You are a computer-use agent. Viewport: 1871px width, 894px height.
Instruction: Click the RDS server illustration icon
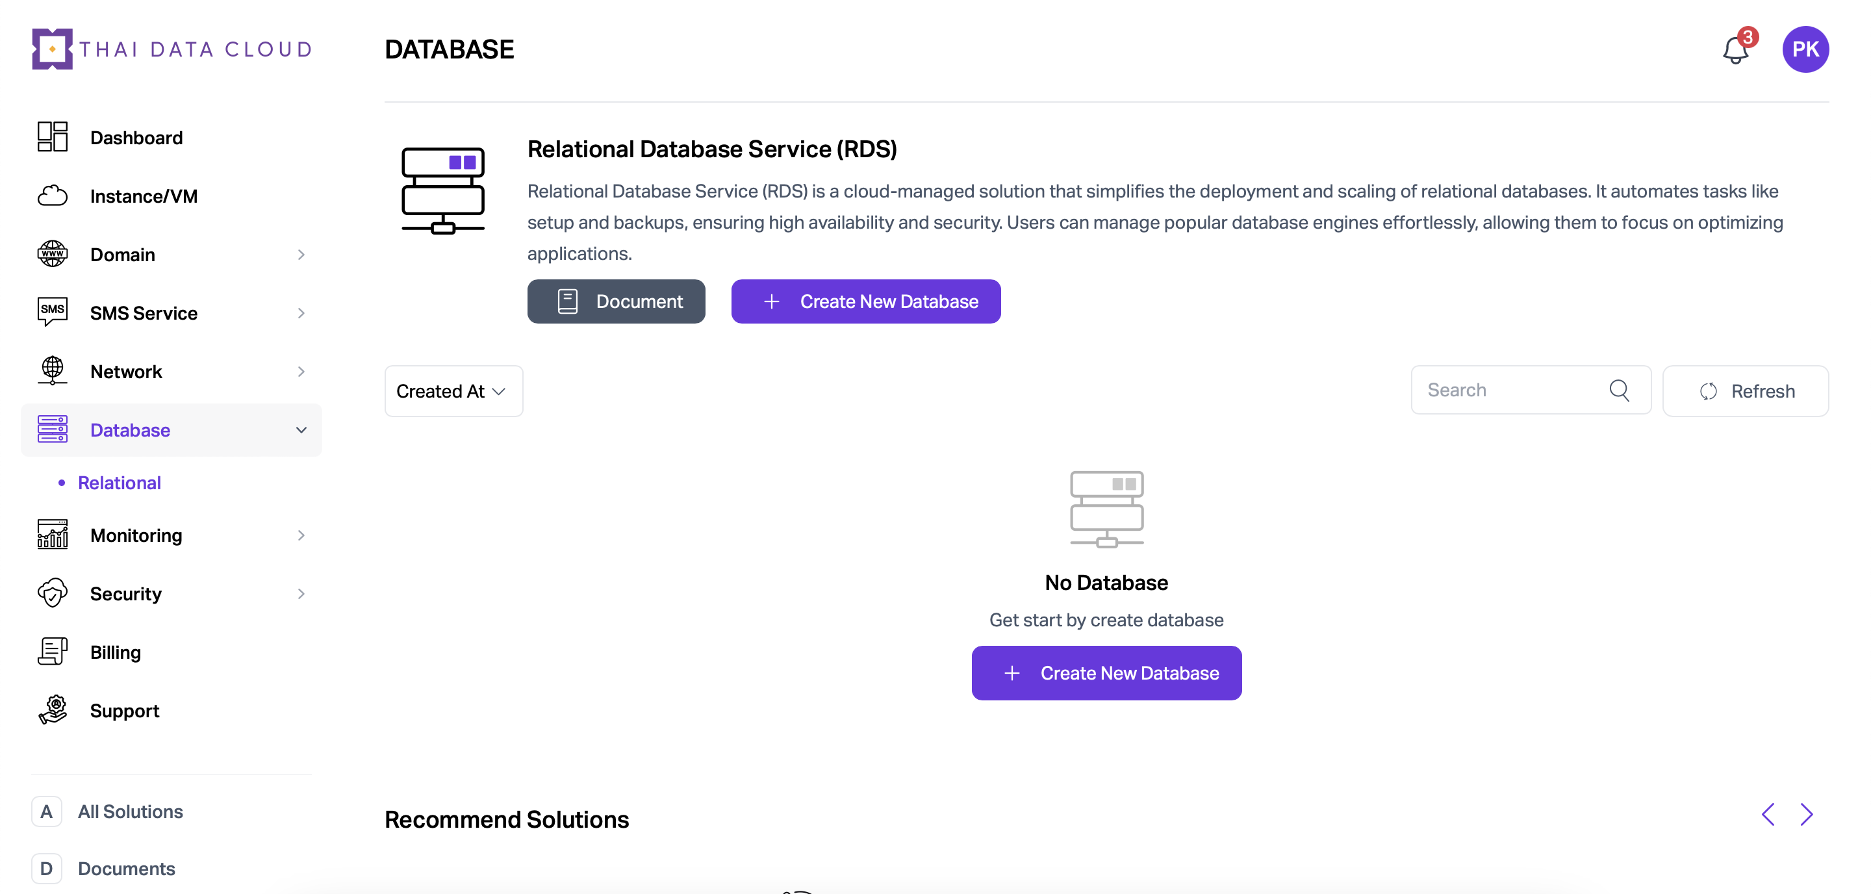(443, 191)
